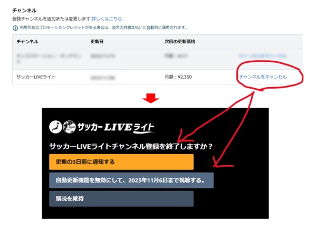The height and width of the screenshot is (229, 316).
Task: Click the サッカーLIVEライト channel name cell
Action: [x=36, y=77]
